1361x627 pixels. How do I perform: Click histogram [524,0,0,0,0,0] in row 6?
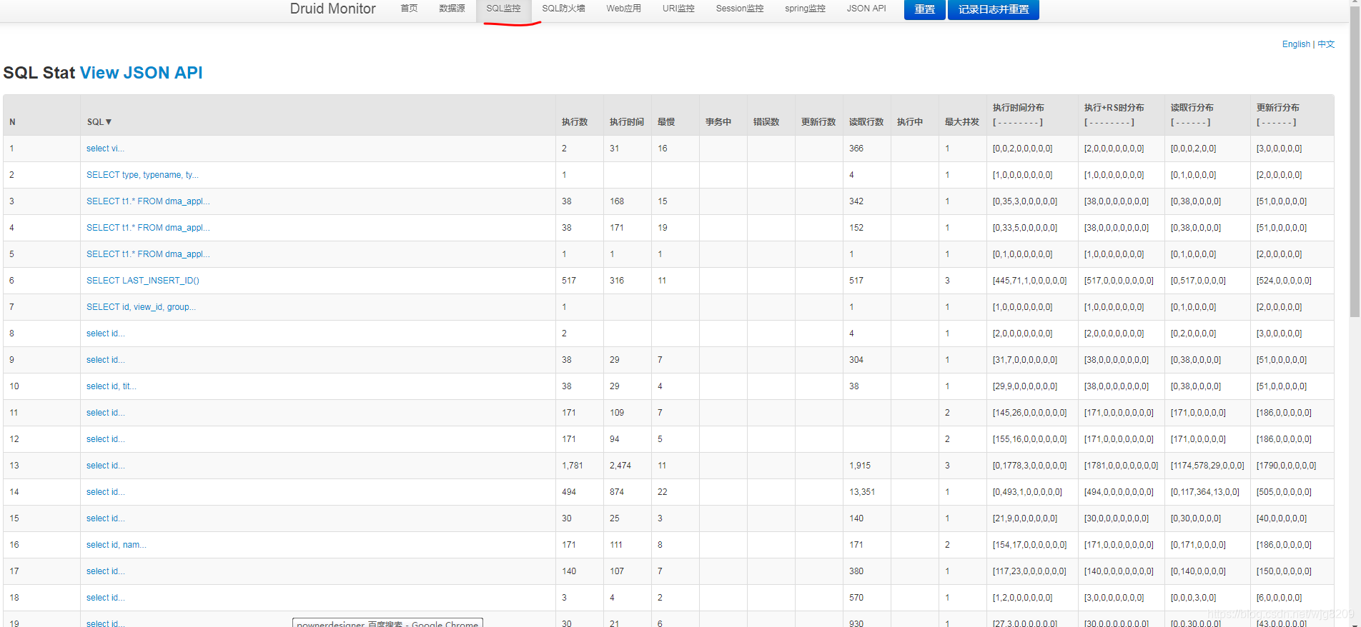1284,281
